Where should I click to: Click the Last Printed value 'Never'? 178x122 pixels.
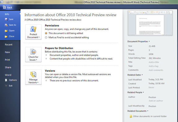coord(151,87)
